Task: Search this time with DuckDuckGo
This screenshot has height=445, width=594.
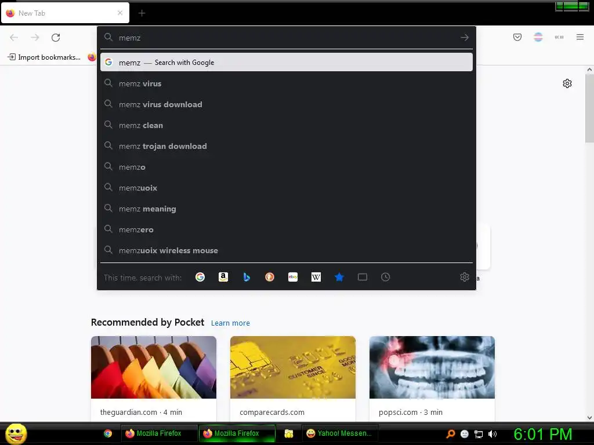Action: (270, 278)
